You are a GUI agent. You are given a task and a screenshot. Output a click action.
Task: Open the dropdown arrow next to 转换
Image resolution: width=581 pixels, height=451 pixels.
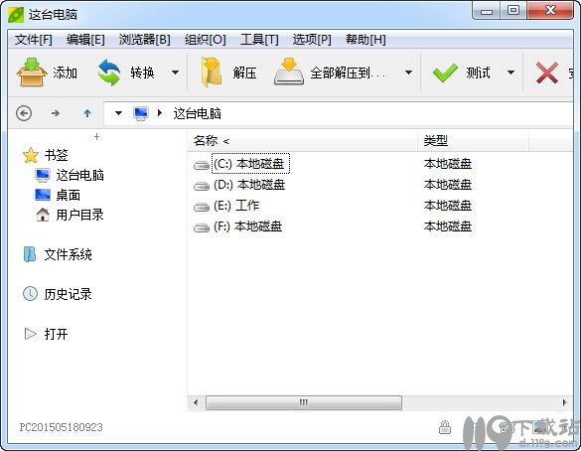click(175, 73)
